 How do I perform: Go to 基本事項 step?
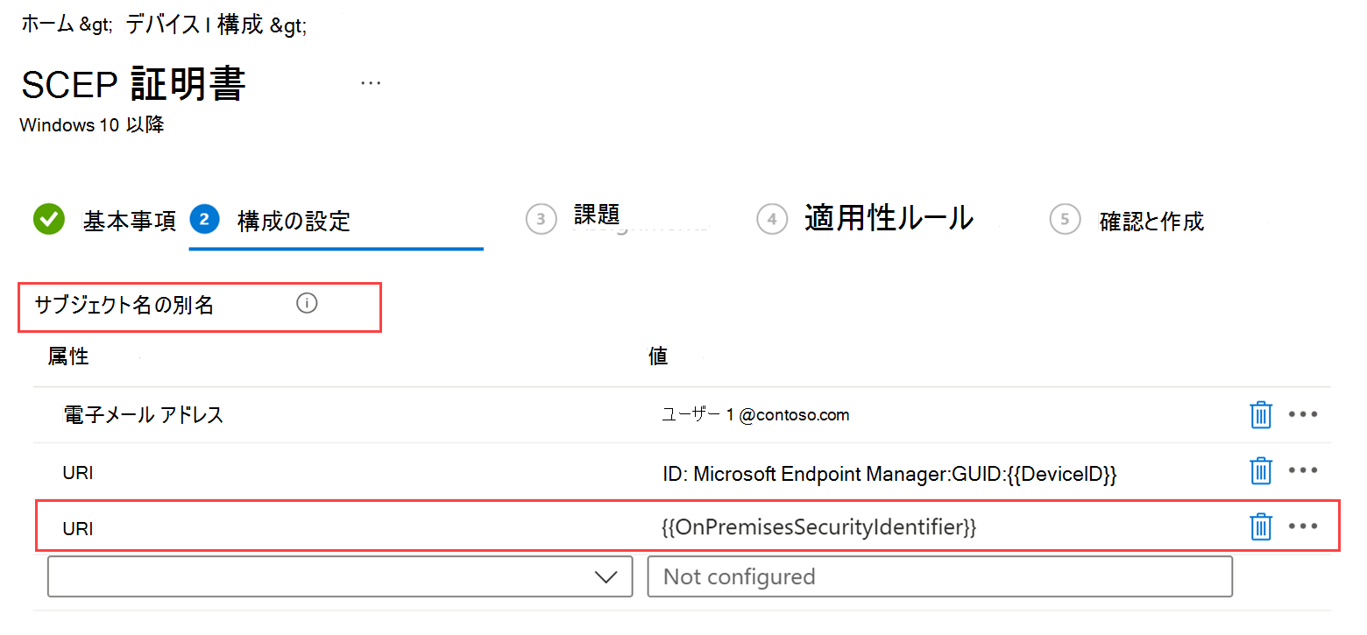(x=129, y=221)
